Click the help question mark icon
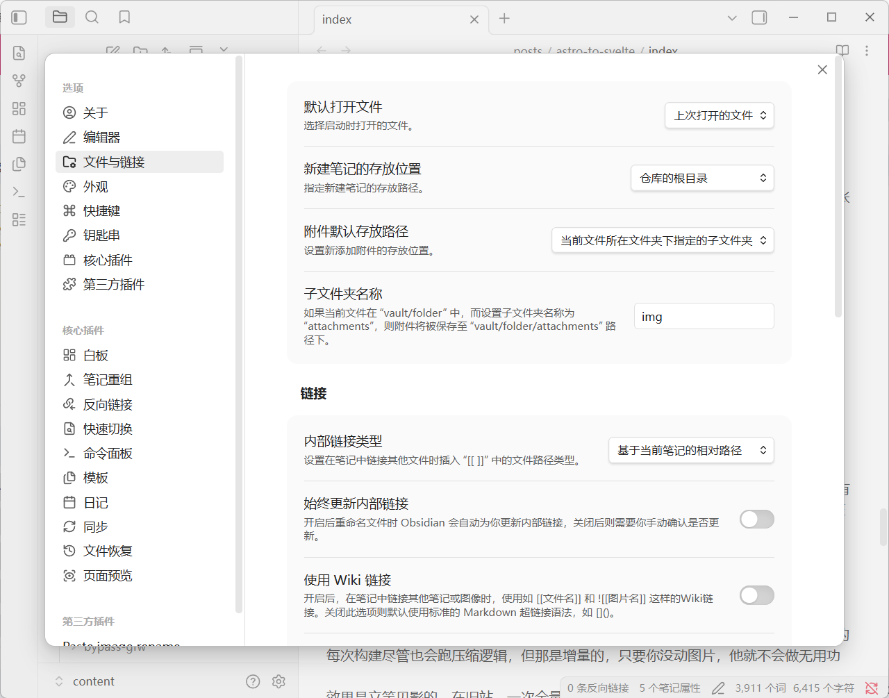Screen dimensions: 889x698 pos(254,681)
